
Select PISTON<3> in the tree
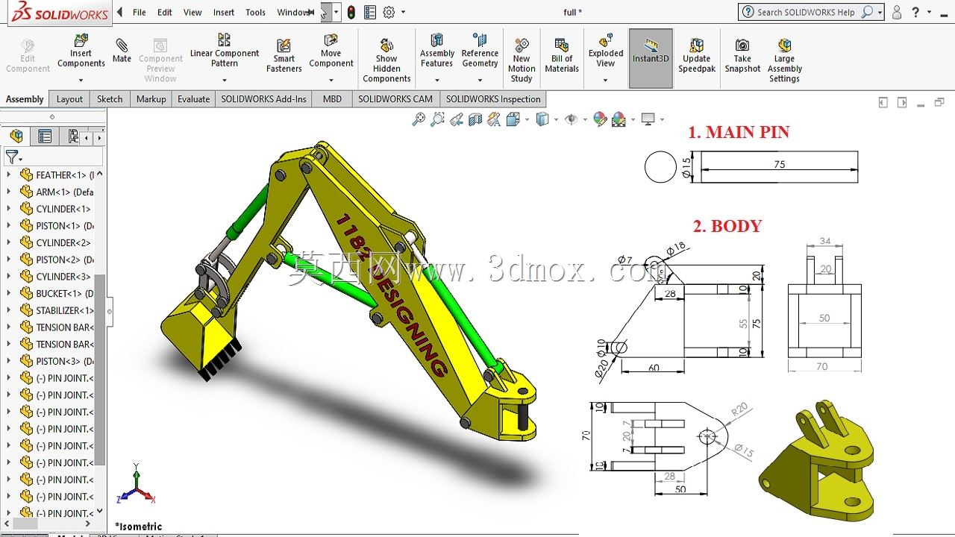56,361
